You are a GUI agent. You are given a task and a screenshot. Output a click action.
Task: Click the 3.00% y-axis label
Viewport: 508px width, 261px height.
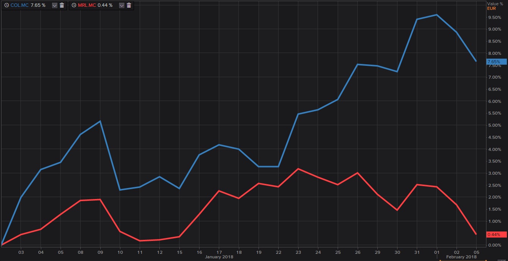494,173
